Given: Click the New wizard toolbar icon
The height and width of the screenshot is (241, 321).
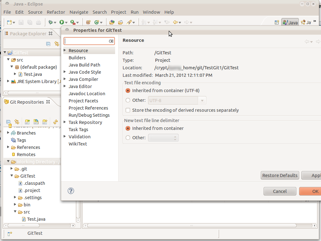Looking at the screenshot, I should tap(9, 22).
